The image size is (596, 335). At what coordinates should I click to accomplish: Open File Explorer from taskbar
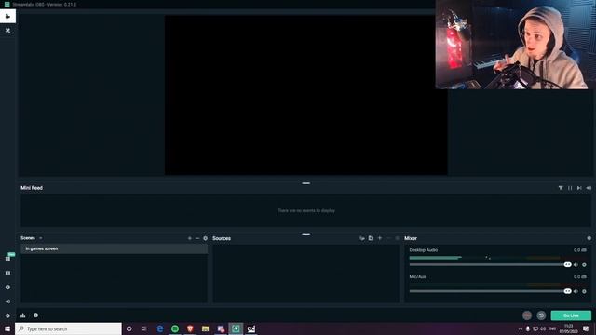tap(205, 328)
